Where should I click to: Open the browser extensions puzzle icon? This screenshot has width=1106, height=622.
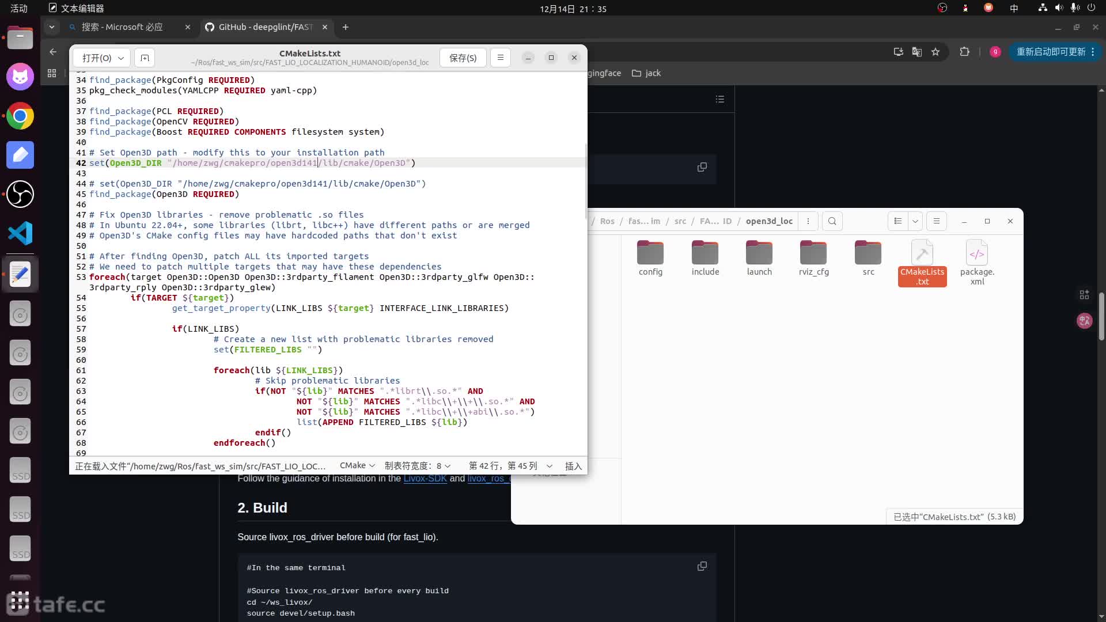coord(964,52)
